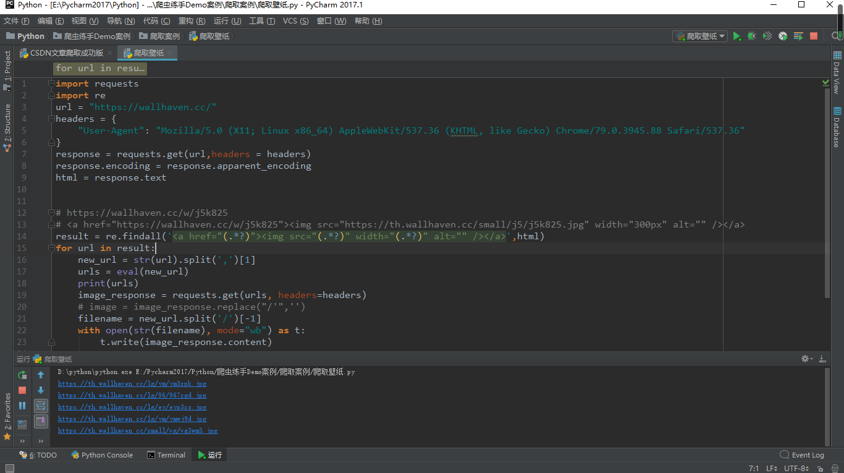Open the Terminal tool window
844x473 pixels.
point(166,455)
